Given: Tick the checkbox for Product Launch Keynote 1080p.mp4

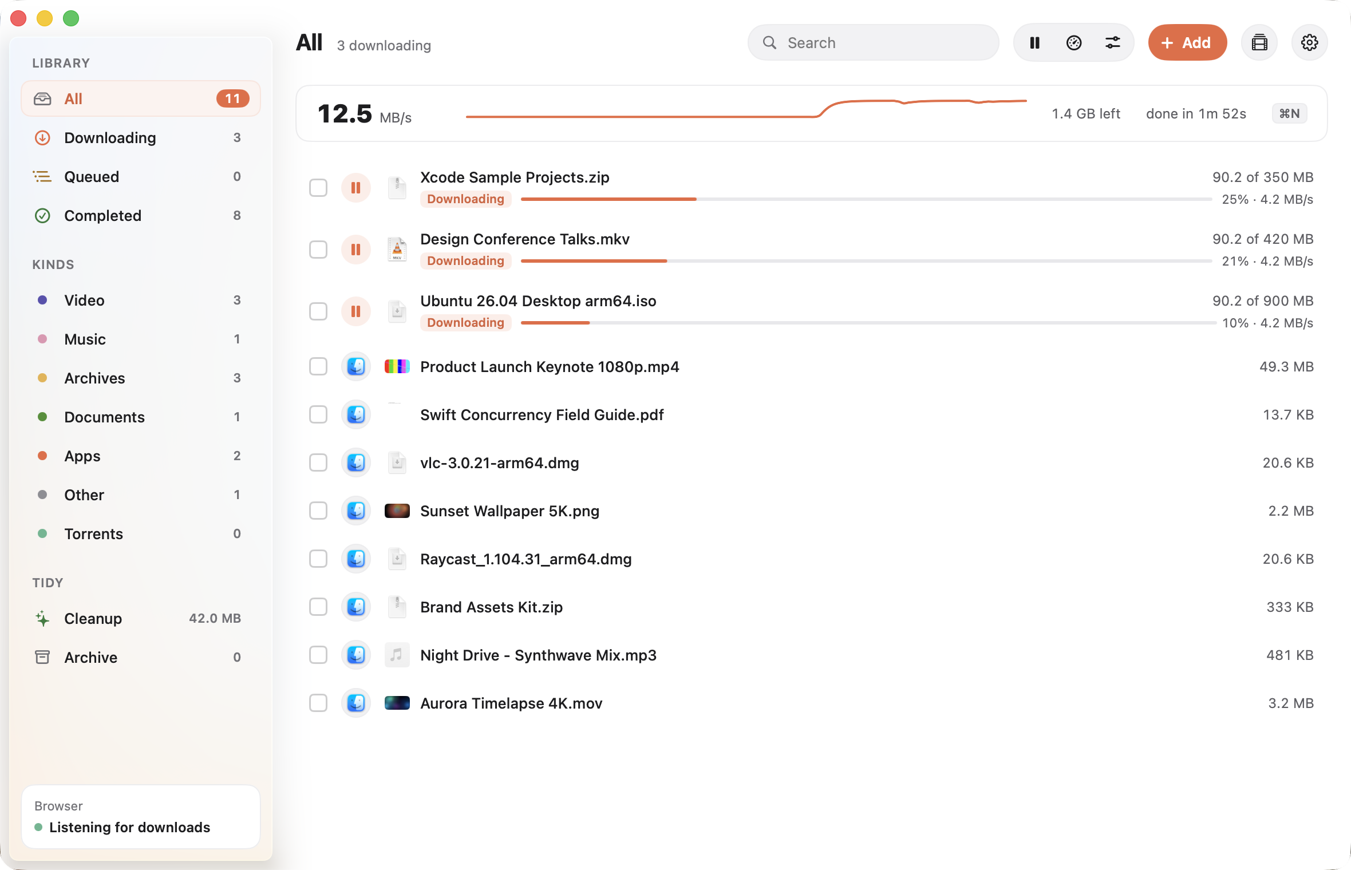Looking at the screenshot, I should point(318,366).
